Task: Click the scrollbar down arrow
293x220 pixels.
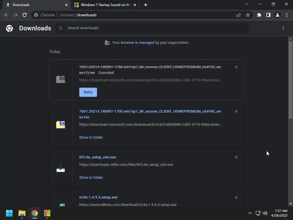Action: point(290,204)
